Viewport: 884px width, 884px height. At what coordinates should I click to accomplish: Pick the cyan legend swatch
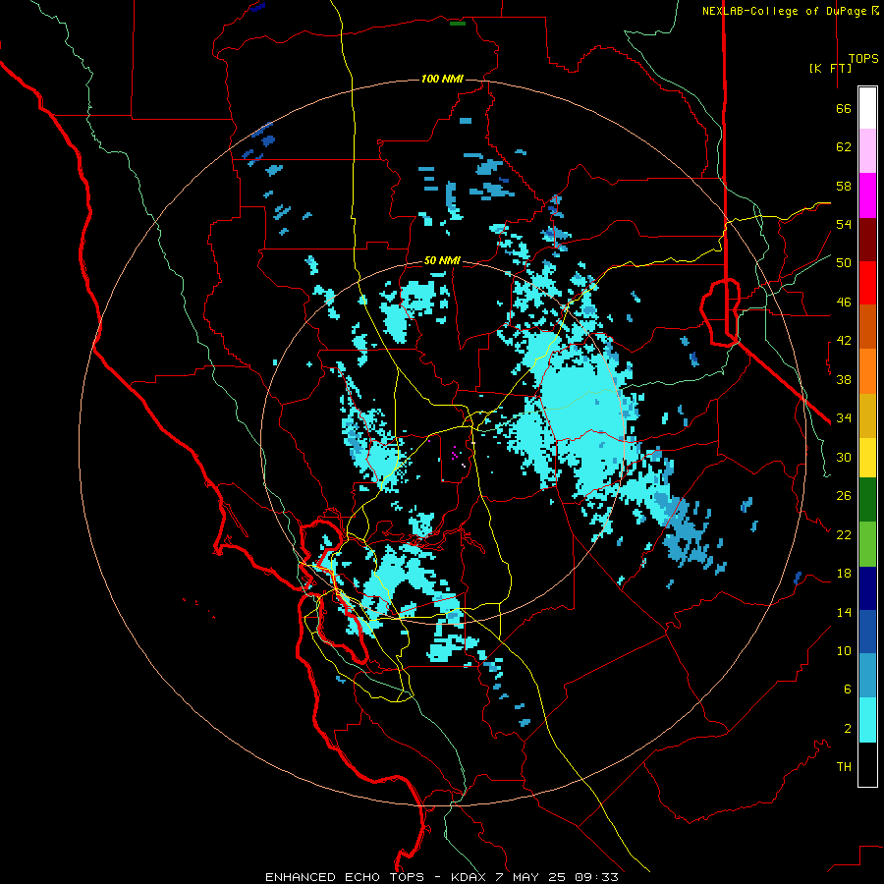[x=867, y=720]
